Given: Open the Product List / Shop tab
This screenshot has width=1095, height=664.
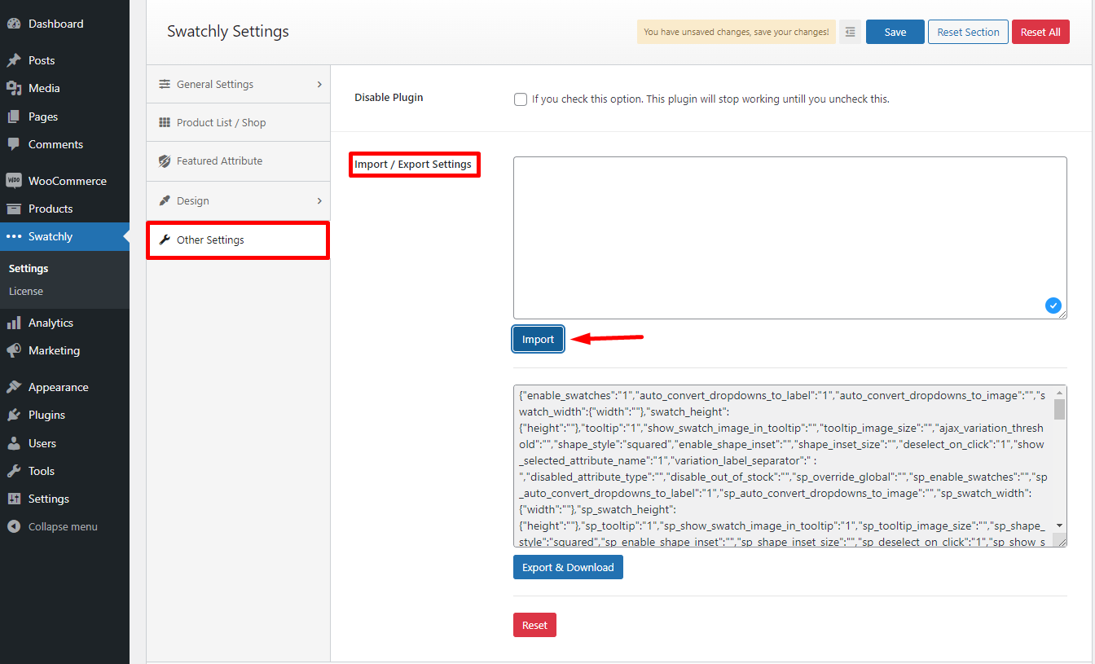Looking at the screenshot, I should tap(238, 122).
